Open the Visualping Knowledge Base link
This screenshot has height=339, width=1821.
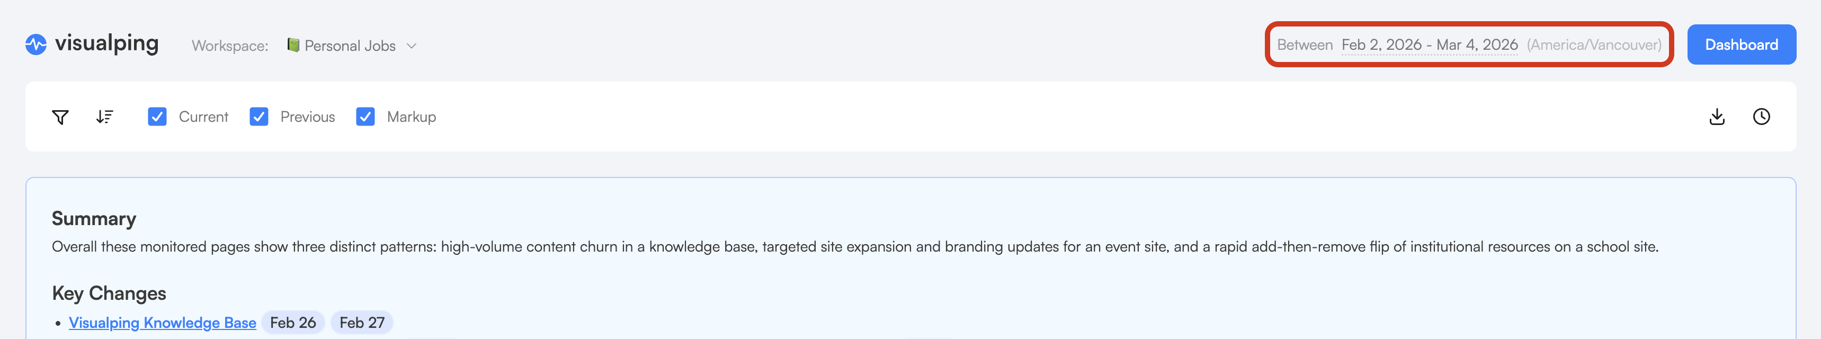[x=162, y=323]
